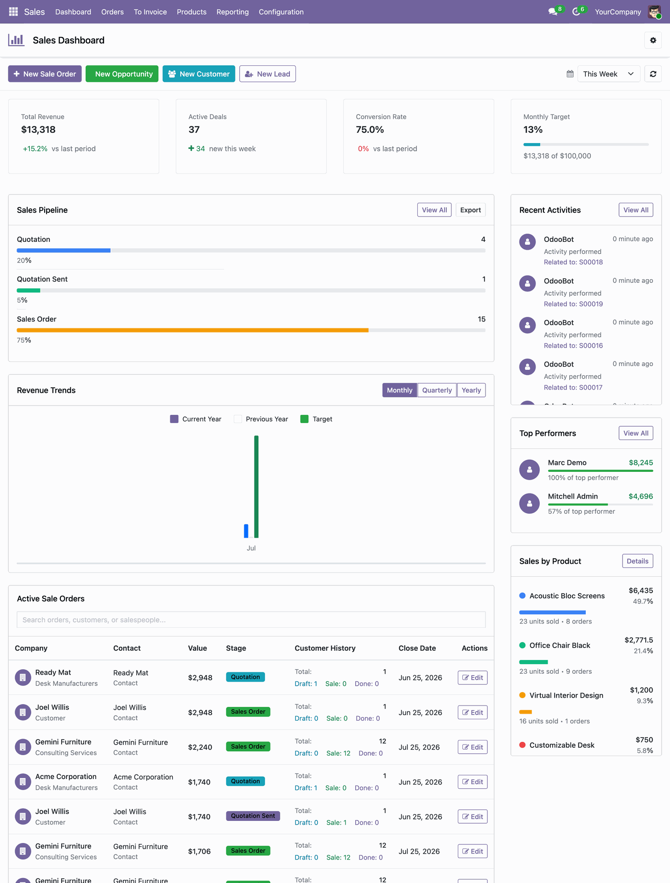Click the user avatar in top bar

pyautogui.click(x=654, y=12)
